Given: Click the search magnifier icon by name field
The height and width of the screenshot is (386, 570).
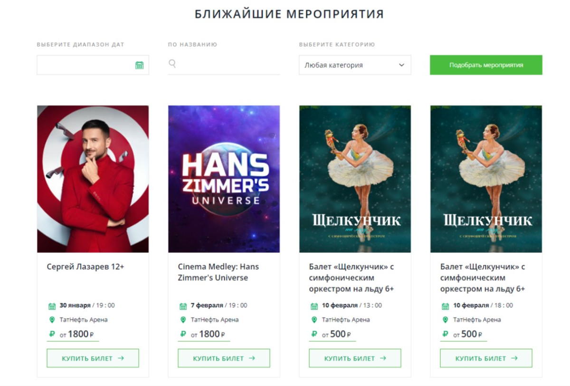Looking at the screenshot, I should pos(172,63).
